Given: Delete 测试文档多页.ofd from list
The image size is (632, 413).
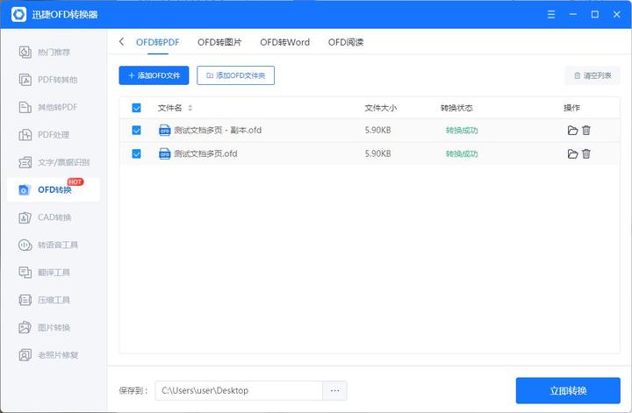Looking at the screenshot, I should [x=586, y=153].
